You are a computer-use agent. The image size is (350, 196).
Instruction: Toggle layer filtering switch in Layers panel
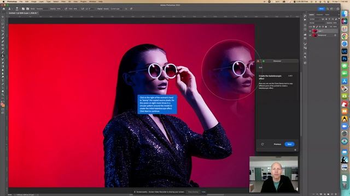[339, 19]
